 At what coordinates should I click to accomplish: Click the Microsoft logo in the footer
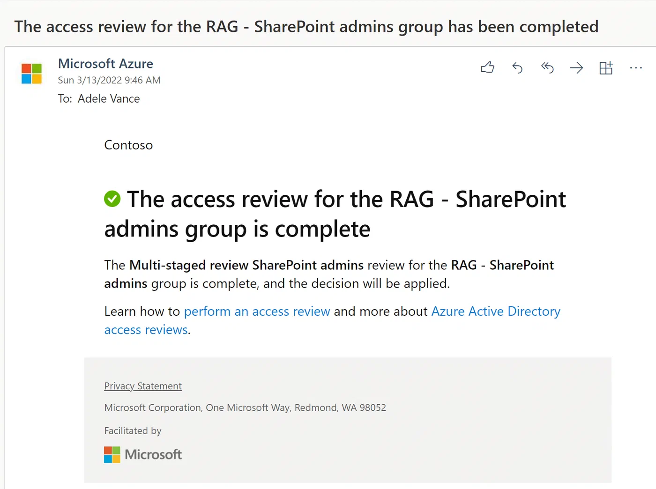point(143,454)
